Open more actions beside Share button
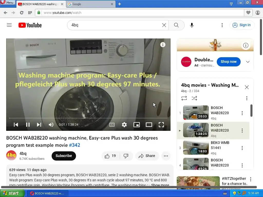The image size is (263, 197). click(166, 156)
